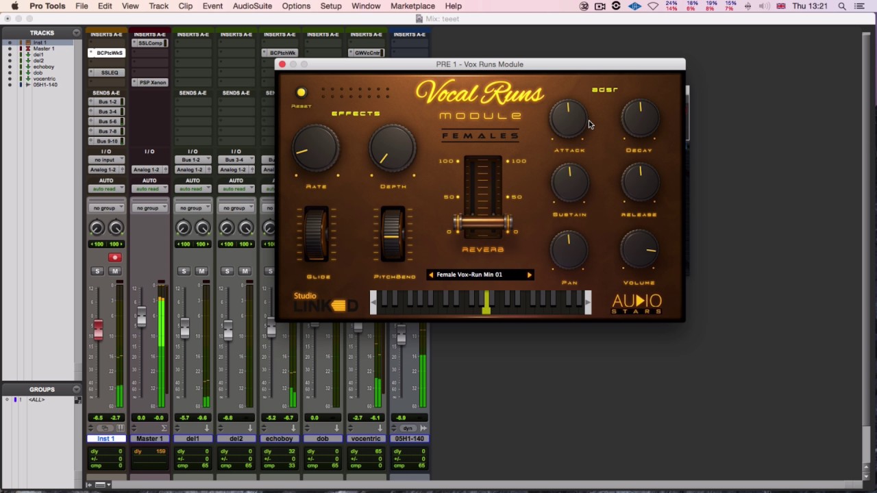Open BCPtcWkS insert on Inst 1

tap(106, 53)
